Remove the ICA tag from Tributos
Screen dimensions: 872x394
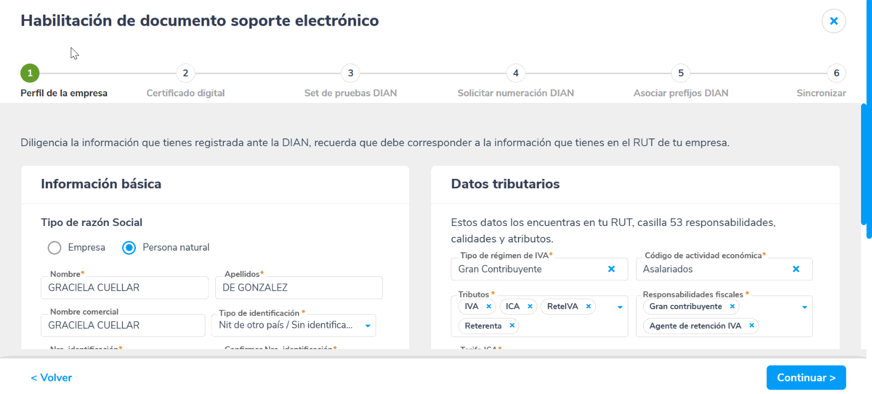click(530, 306)
